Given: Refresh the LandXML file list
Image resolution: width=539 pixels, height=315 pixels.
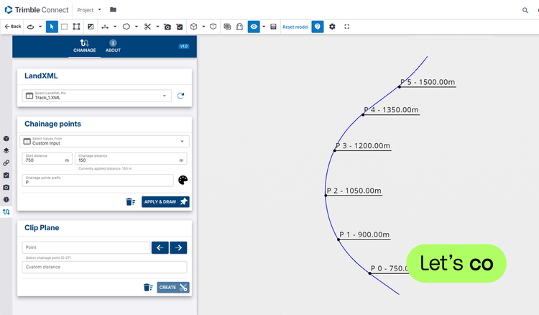Looking at the screenshot, I should click(x=180, y=96).
